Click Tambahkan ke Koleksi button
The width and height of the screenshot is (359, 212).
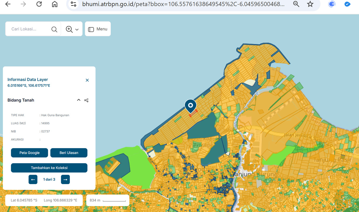(x=49, y=168)
